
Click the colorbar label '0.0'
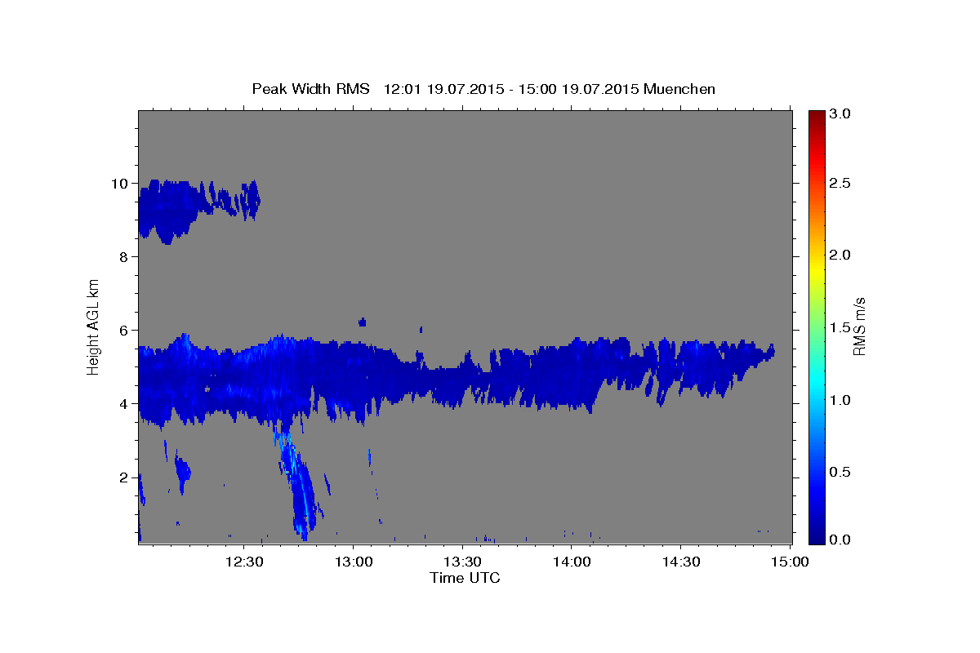point(841,540)
